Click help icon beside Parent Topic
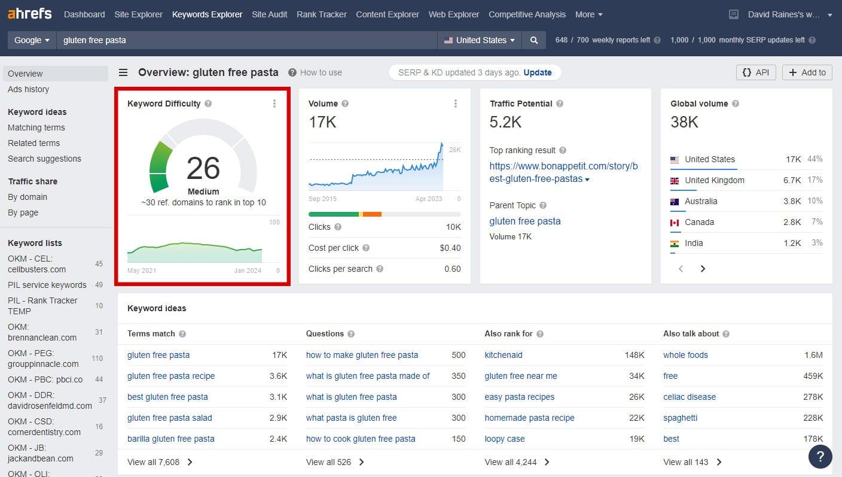 click(543, 205)
